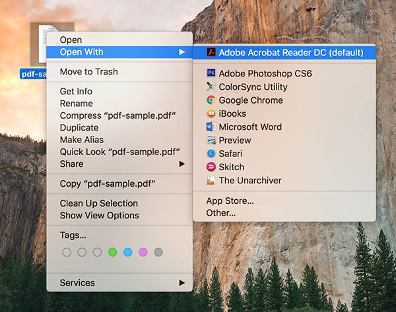The height and width of the screenshot is (312, 396).
Task: Apply the green tag color
Action: [112, 252]
